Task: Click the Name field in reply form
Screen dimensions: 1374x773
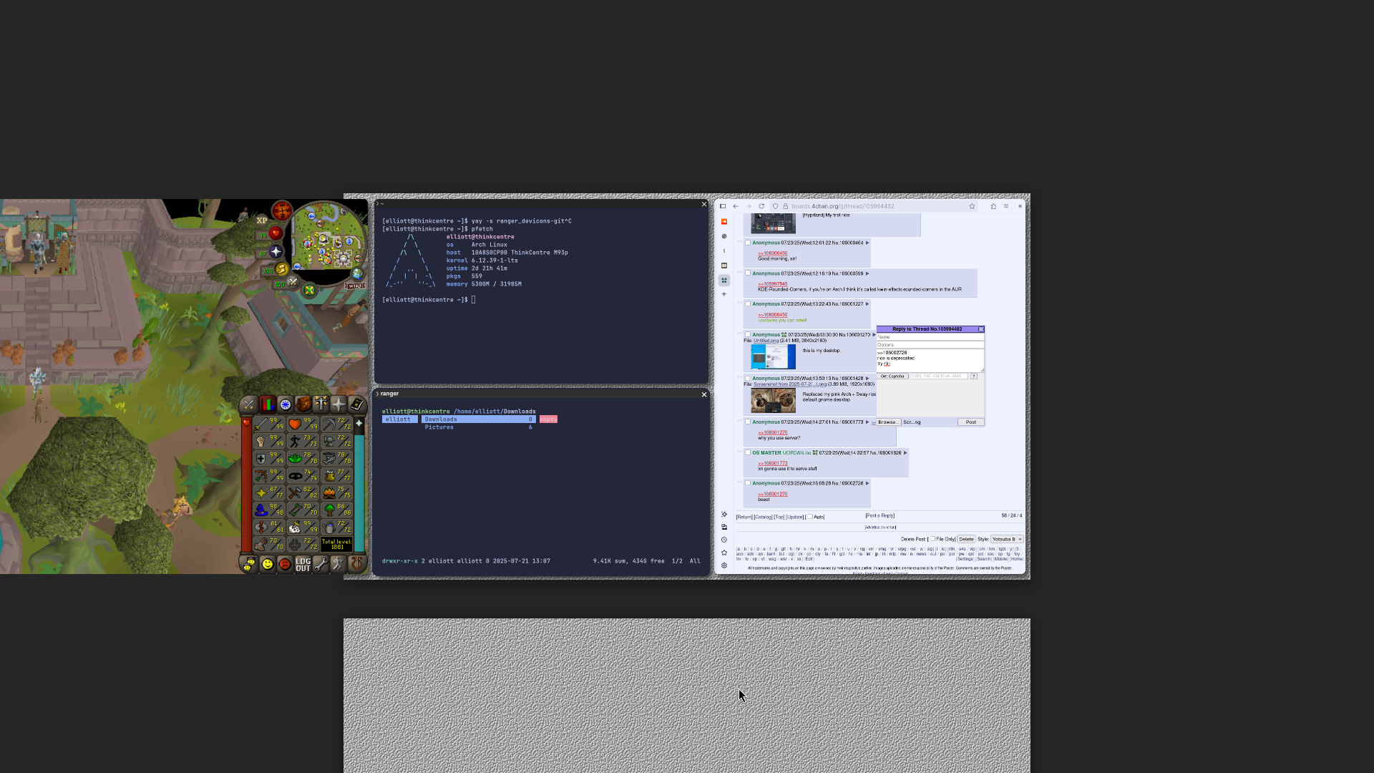Action: click(930, 337)
